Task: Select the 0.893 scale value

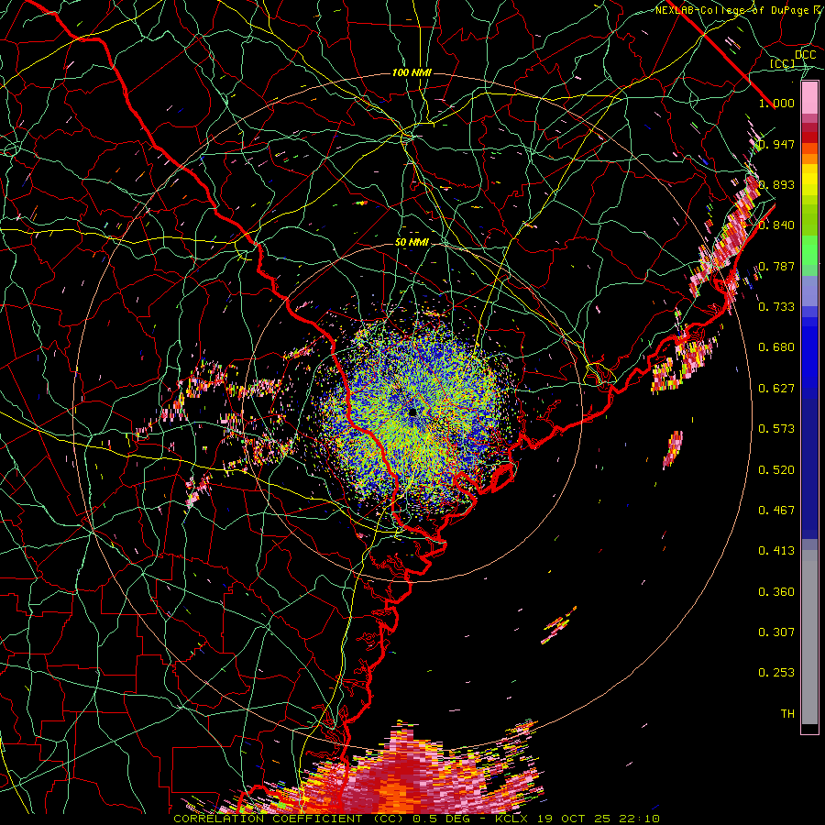Action: [776, 184]
